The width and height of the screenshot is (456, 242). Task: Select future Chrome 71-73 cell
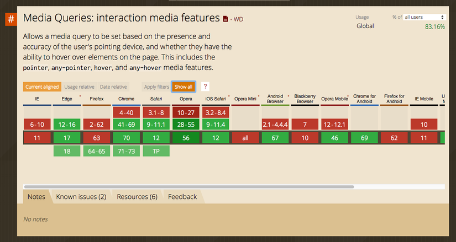126,151
